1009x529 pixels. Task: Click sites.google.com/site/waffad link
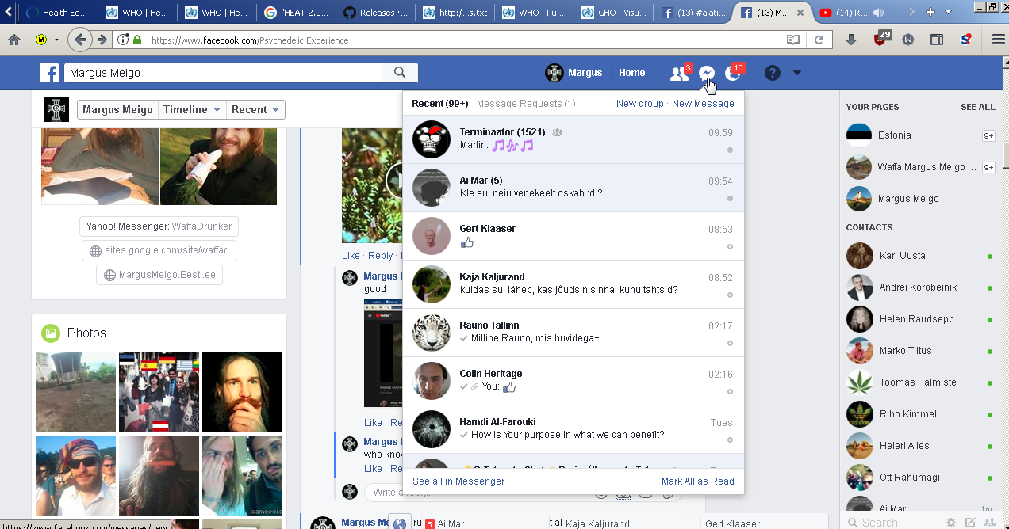(159, 250)
